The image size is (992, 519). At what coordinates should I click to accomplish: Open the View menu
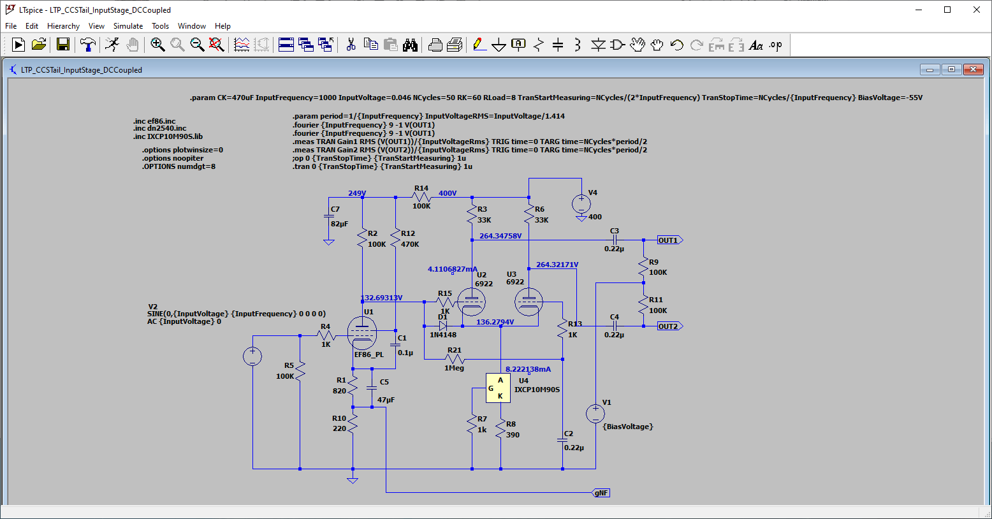[96, 26]
